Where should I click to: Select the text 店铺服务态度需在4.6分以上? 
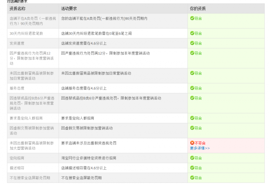tap(84, 88)
